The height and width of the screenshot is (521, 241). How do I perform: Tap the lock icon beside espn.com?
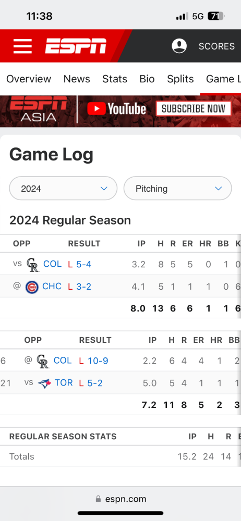point(98,499)
